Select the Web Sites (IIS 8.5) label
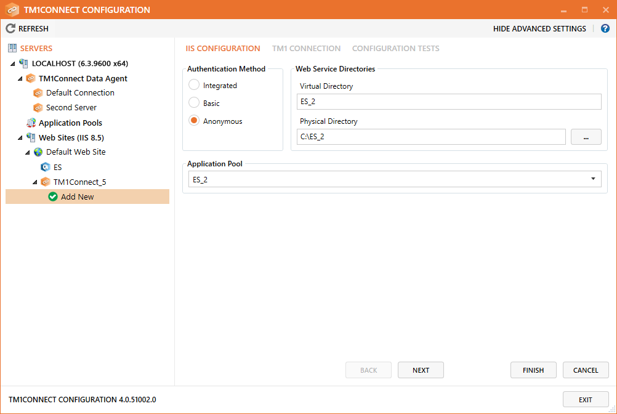 [71, 137]
